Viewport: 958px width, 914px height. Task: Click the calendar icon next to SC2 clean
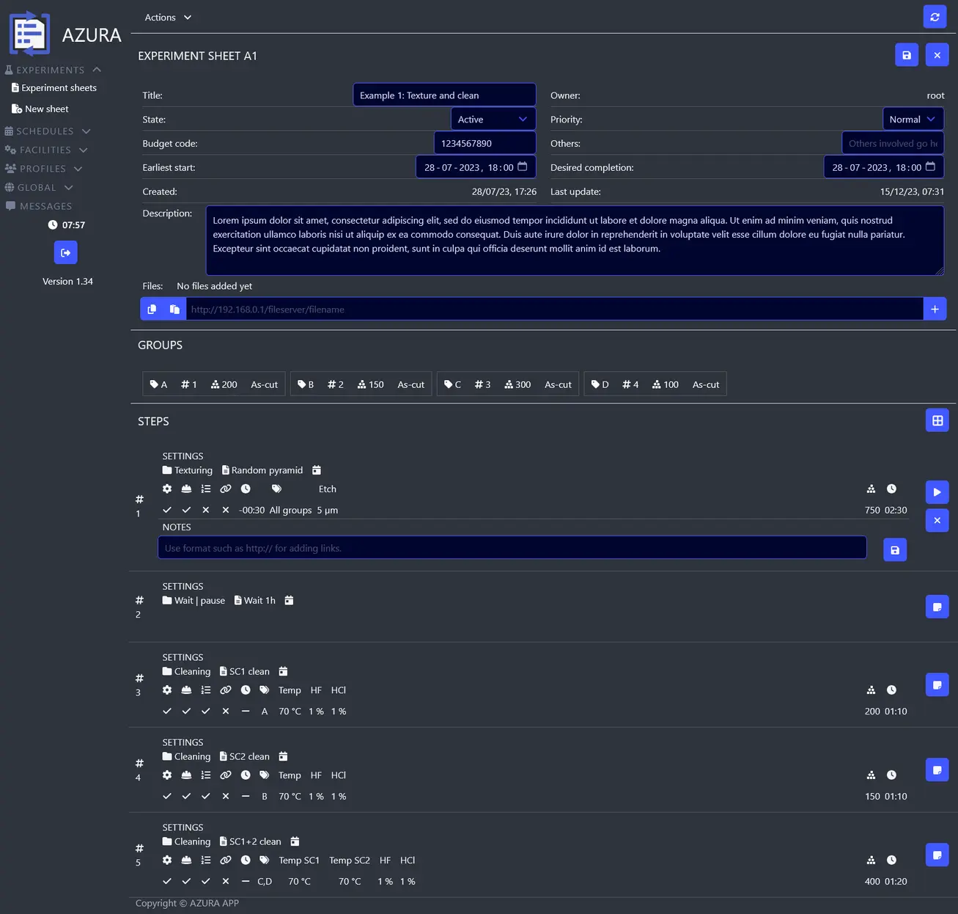pos(283,756)
